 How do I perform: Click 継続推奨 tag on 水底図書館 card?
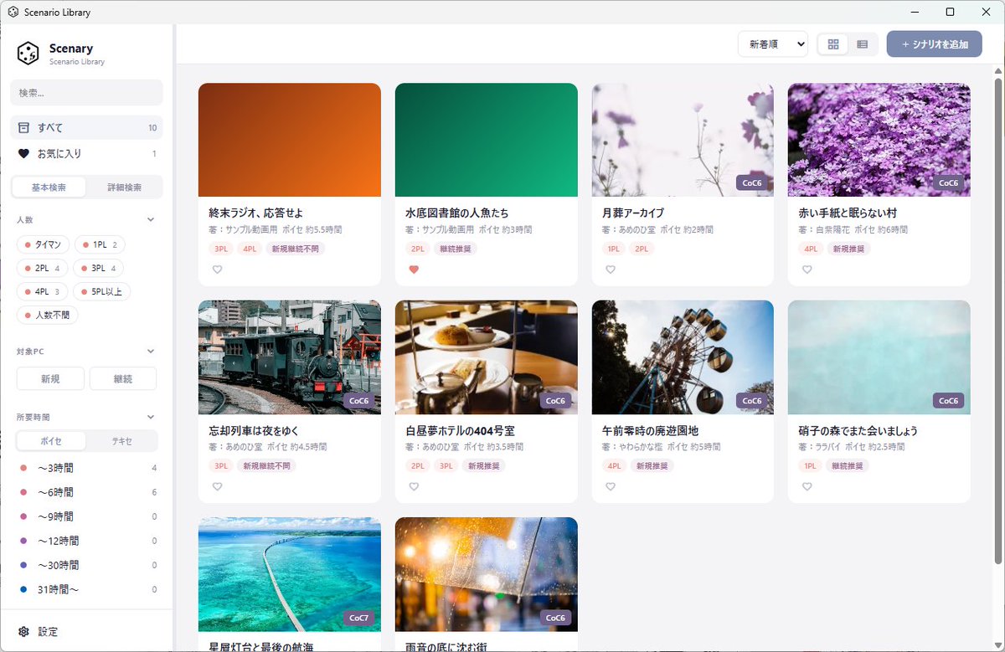[455, 249]
